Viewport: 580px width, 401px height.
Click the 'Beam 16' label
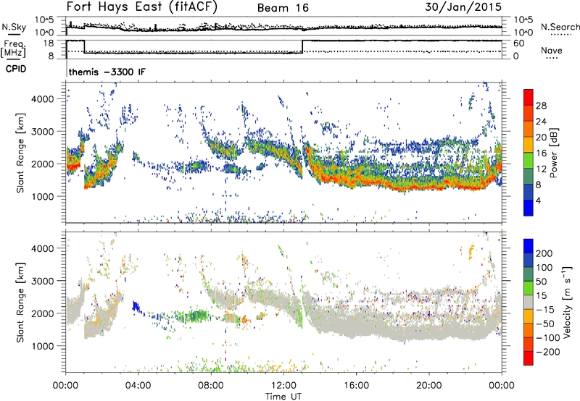click(x=283, y=8)
